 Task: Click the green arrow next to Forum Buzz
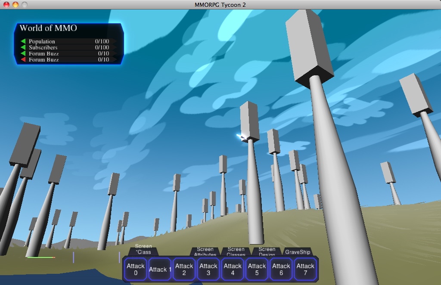[23, 53]
